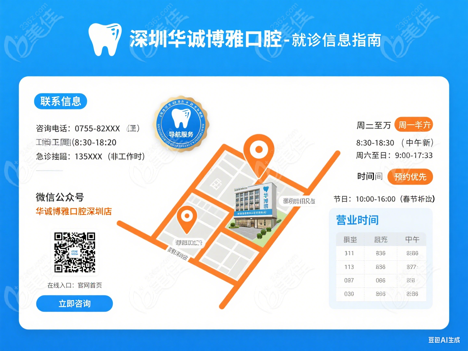The width and height of the screenshot is (468, 351).
Task: Click the 咨询电话 0755-82XXX line
Action: [x=88, y=129]
